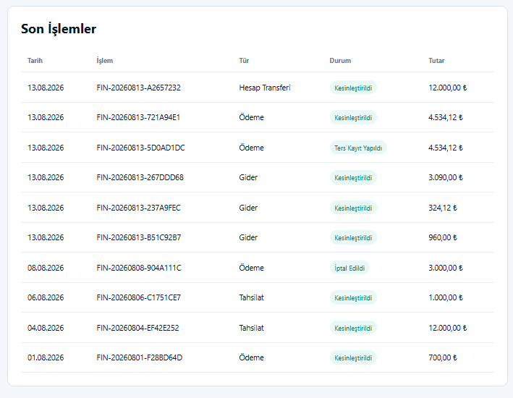The image size is (513, 398).
Task: Select transaction FIN-20260804-EF42E252
Action: pyautogui.click(x=137, y=328)
